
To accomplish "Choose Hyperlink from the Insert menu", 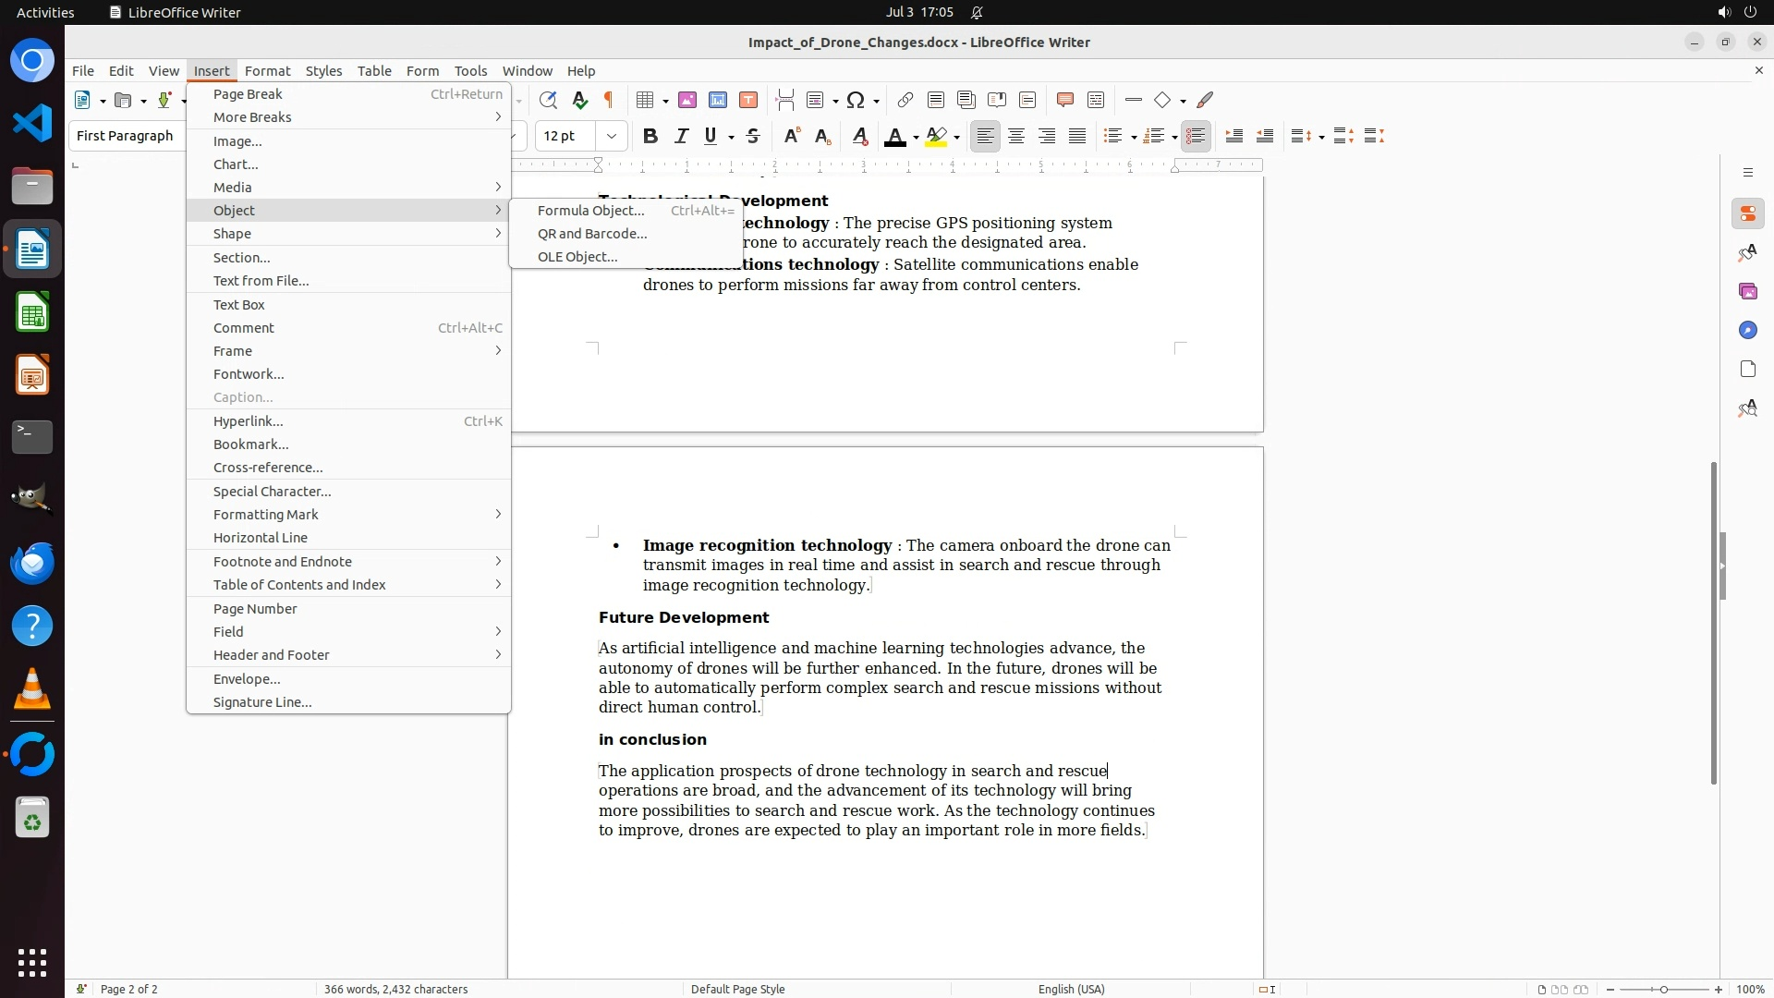I will pos(248,421).
